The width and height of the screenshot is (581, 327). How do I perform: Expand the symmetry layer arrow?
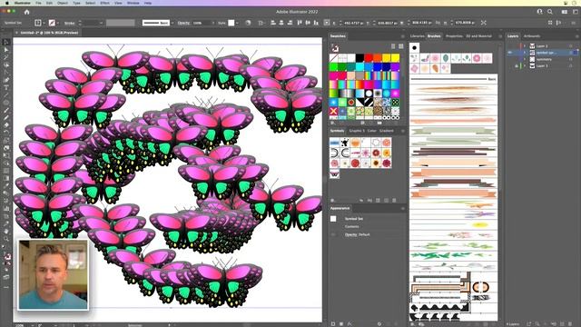pyautogui.click(x=525, y=59)
